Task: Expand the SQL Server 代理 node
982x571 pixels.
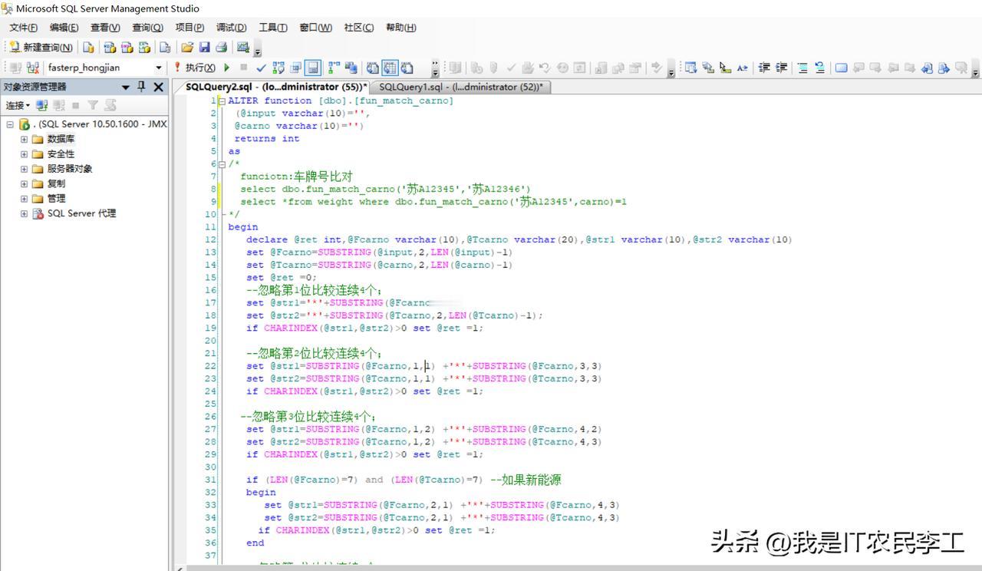Action: pos(24,213)
